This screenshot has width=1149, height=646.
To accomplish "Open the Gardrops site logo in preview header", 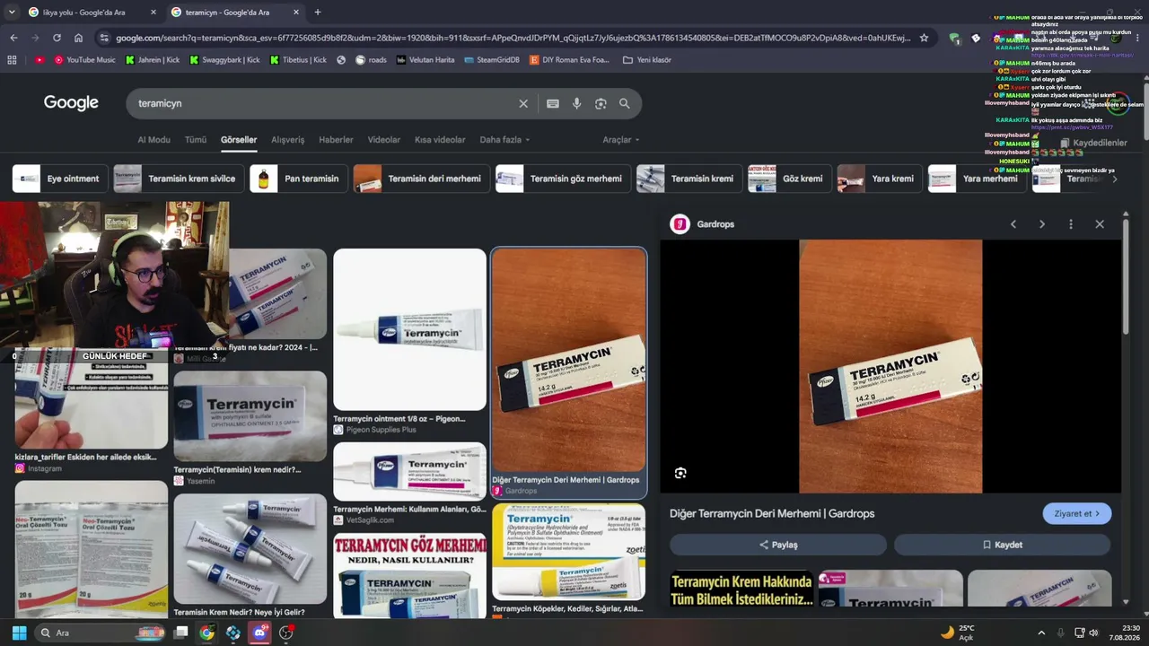I will [680, 224].
